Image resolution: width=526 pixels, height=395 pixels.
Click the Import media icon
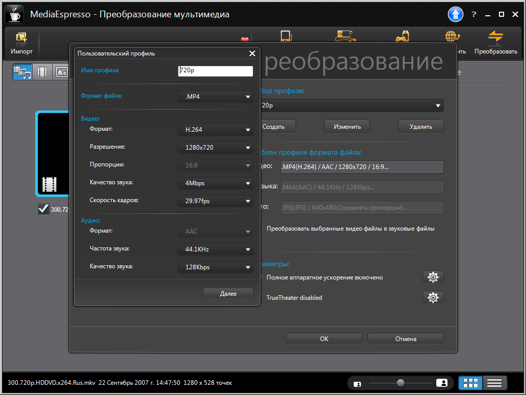[x=21, y=39]
